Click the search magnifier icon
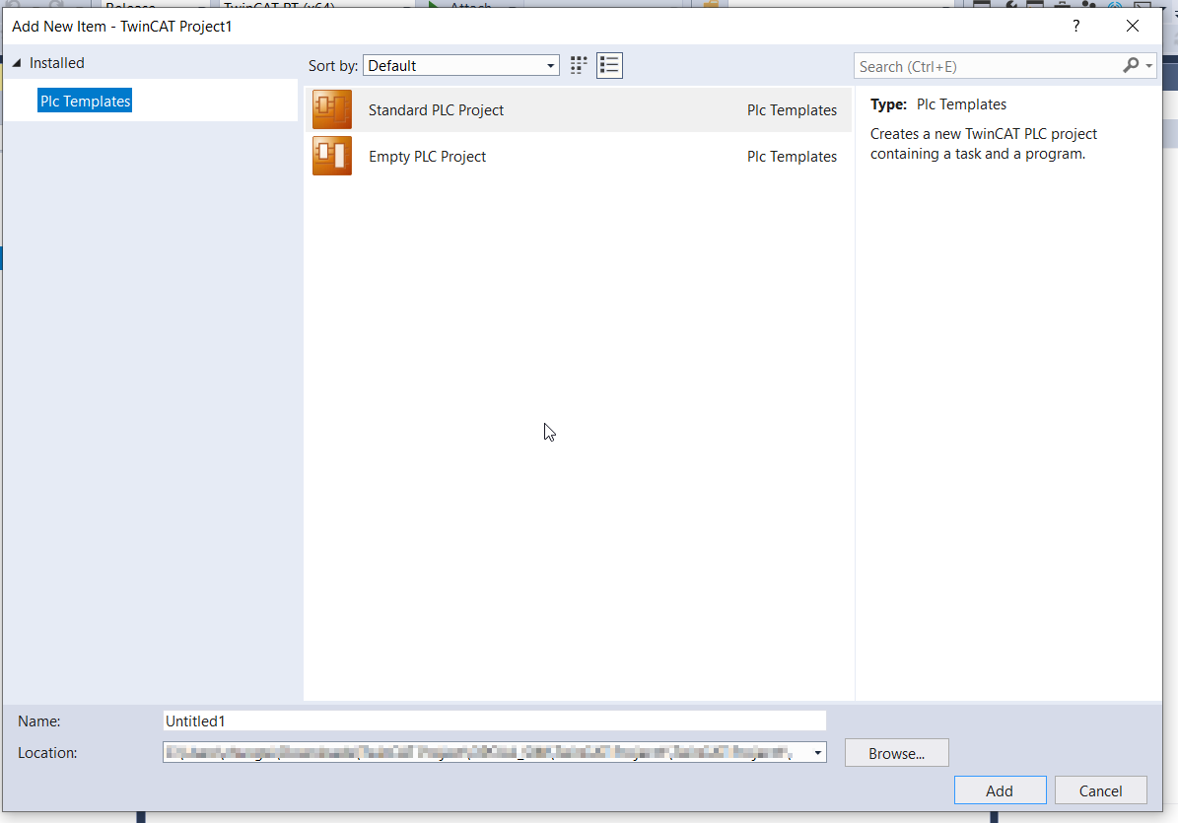1178x823 pixels. (x=1131, y=65)
